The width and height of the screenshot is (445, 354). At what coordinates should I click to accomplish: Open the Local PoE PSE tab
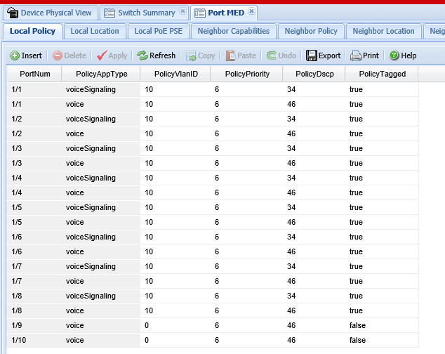[159, 31]
